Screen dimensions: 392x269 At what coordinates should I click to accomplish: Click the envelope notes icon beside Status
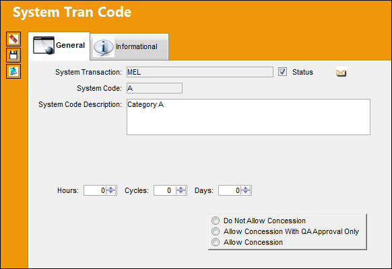coord(341,73)
